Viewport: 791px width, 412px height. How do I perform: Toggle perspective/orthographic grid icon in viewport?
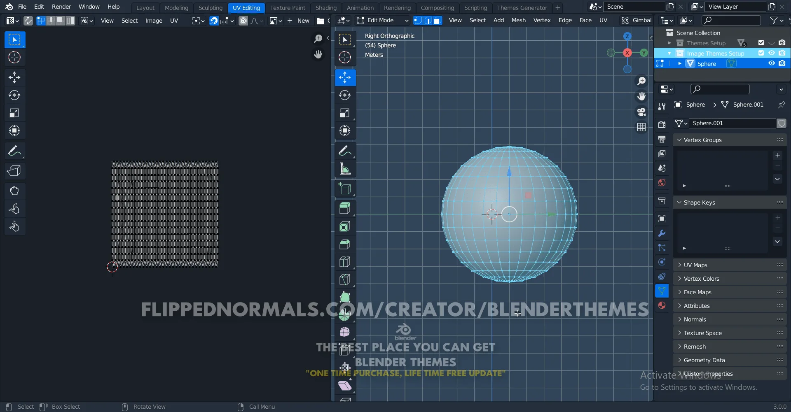641,128
